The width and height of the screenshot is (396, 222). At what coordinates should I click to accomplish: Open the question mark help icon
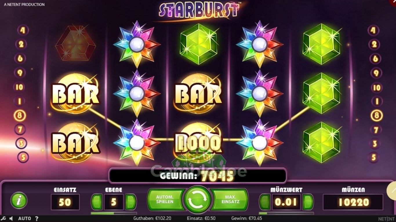pyautogui.click(x=37, y=219)
